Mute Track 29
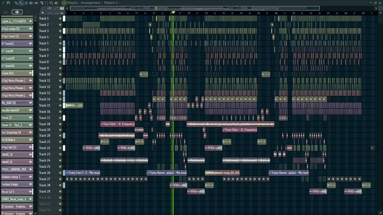This screenshot has width=383, height=215. point(60,191)
